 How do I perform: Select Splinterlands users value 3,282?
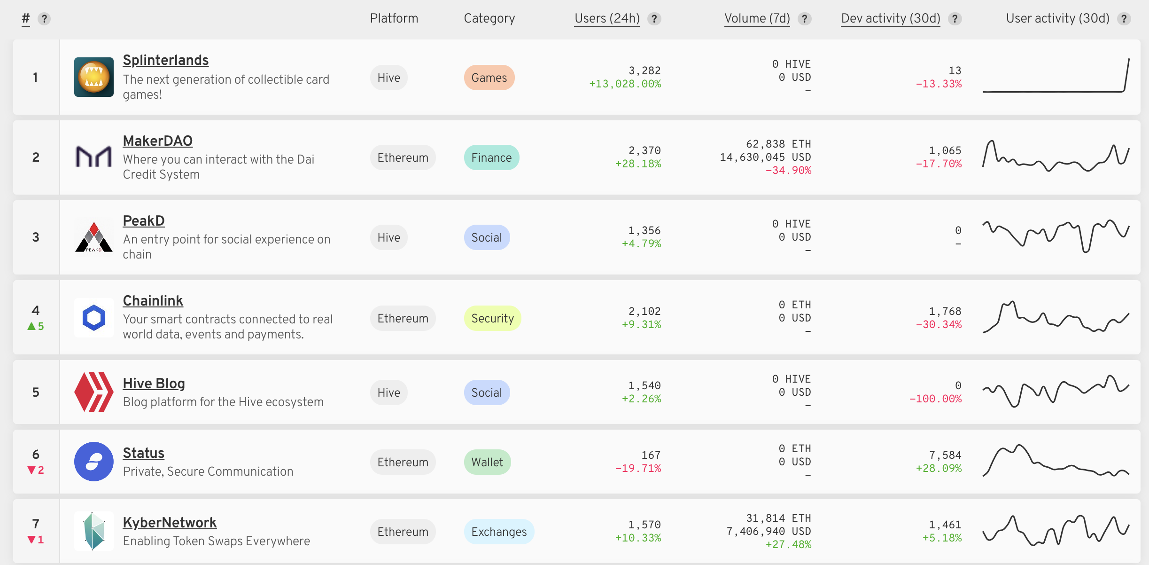click(645, 71)
